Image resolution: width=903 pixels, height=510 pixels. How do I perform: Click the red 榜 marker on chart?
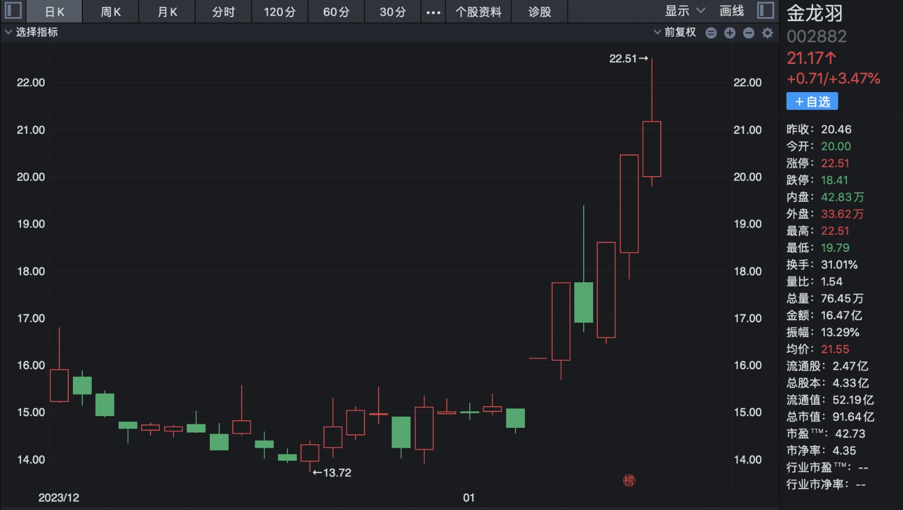629,481
